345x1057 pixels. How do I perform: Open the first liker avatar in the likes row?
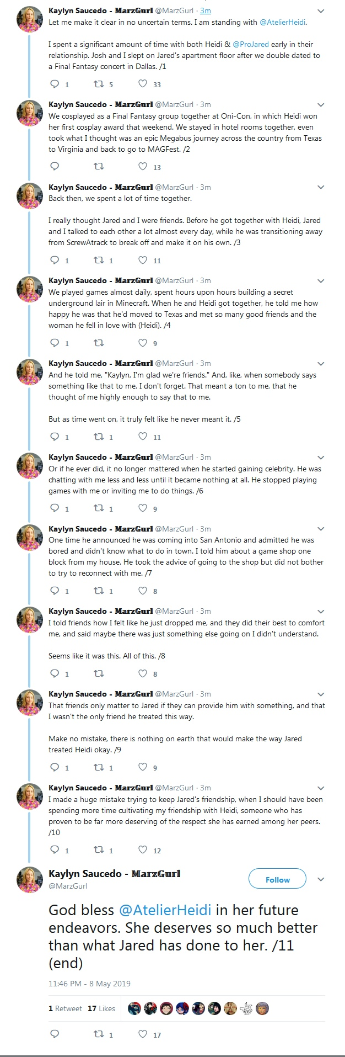pyautogui.click(x=134, y=1008)
